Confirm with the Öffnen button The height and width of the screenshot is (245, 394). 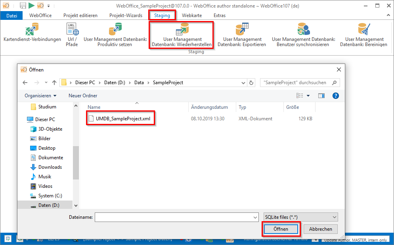click(281, 229)
